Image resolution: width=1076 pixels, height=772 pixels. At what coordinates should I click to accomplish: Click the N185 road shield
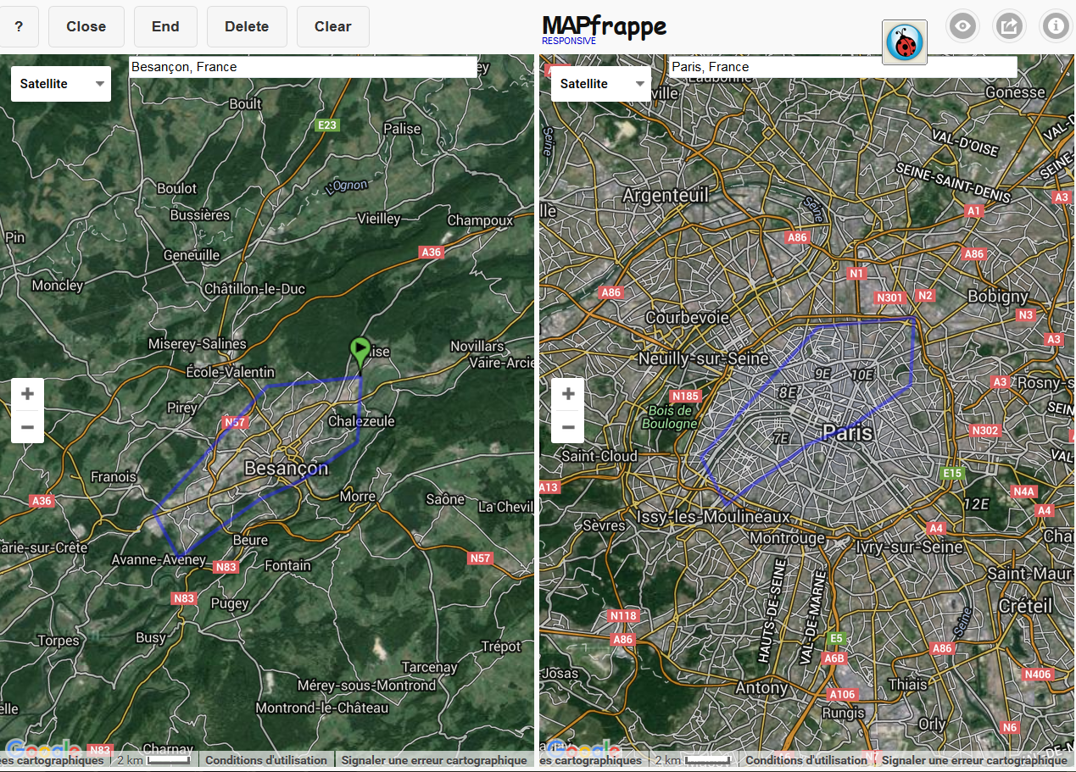[685, 396]
